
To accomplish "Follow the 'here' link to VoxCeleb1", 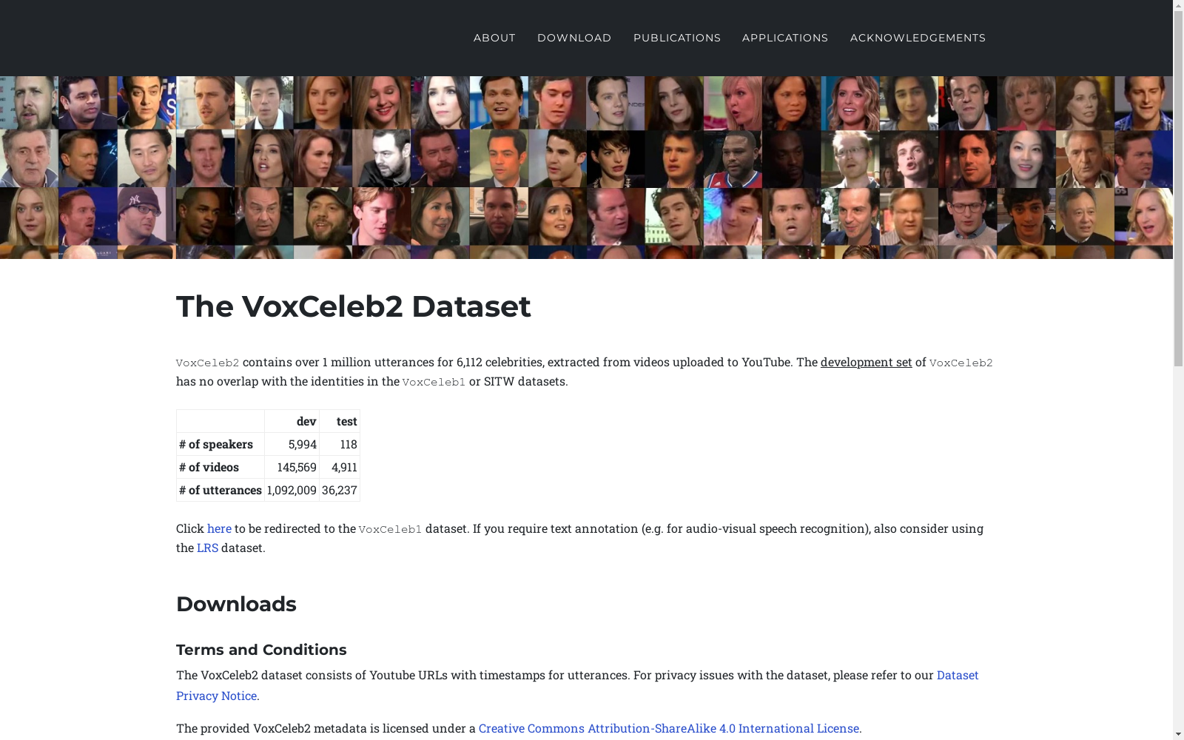I will [x=219, y=528].
